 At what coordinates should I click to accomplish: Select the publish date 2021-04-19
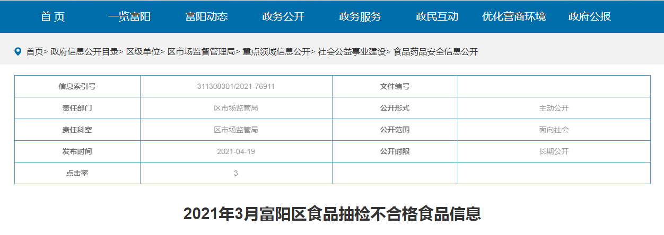(x=236, y=151)
